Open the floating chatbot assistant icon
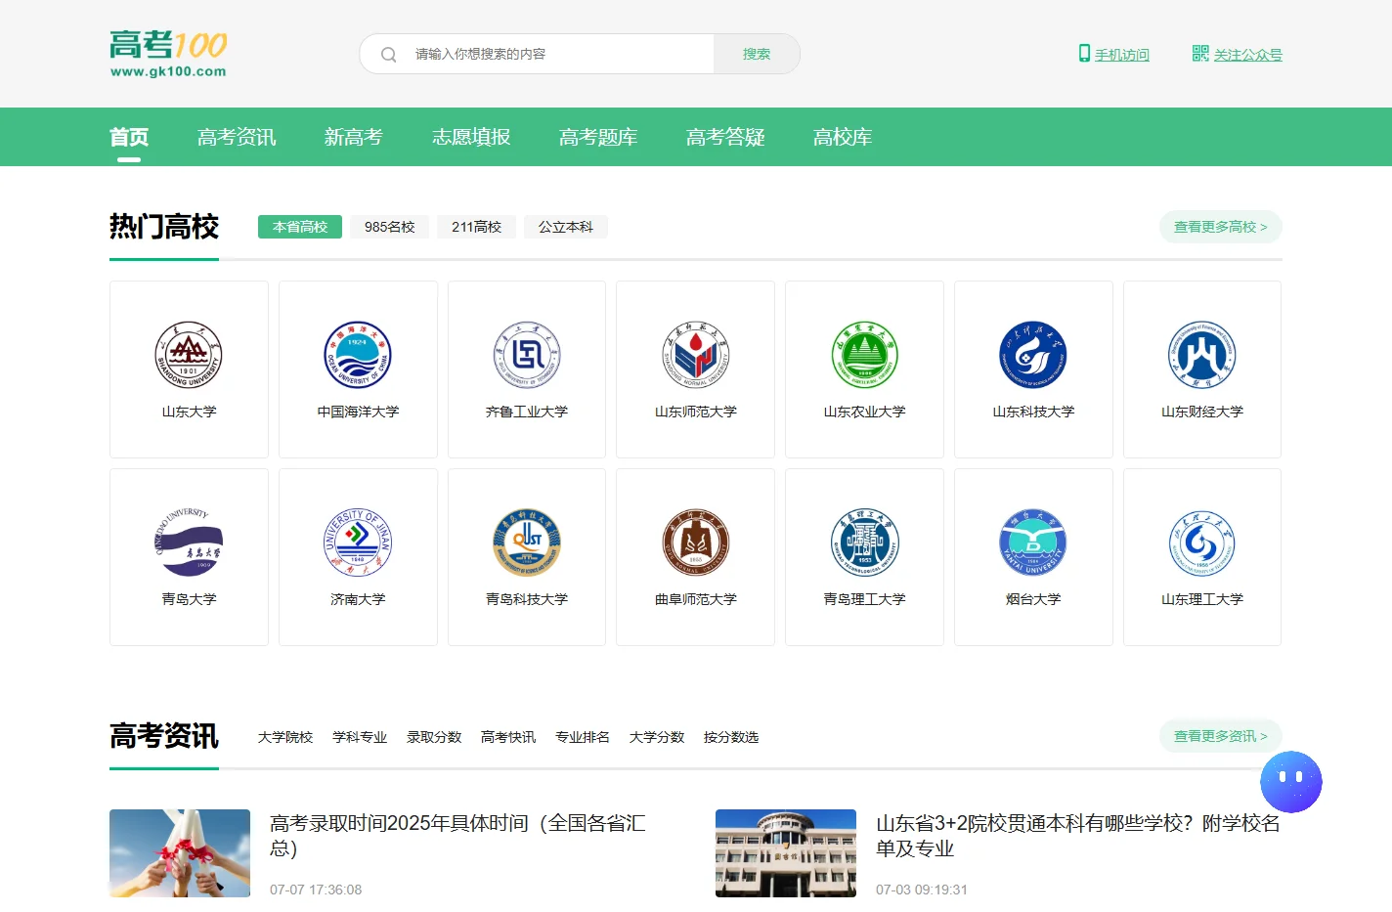The width and height of the screenshot is (1392, 912). point(1290,781)
